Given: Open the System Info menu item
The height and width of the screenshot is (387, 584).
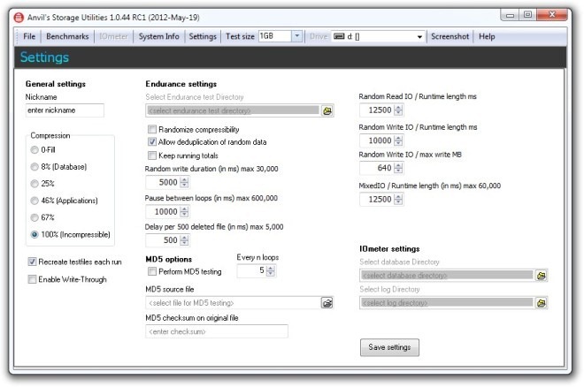Looking at the screenshot, I should [x=158, y=36].
